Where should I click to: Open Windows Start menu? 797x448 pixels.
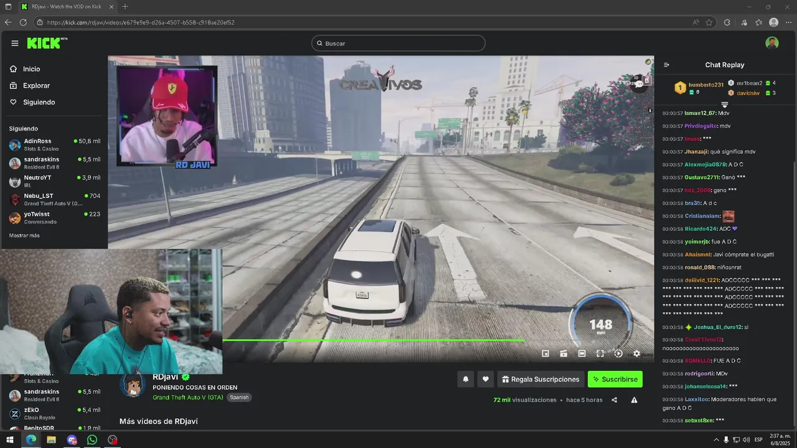tap(10, 440)
